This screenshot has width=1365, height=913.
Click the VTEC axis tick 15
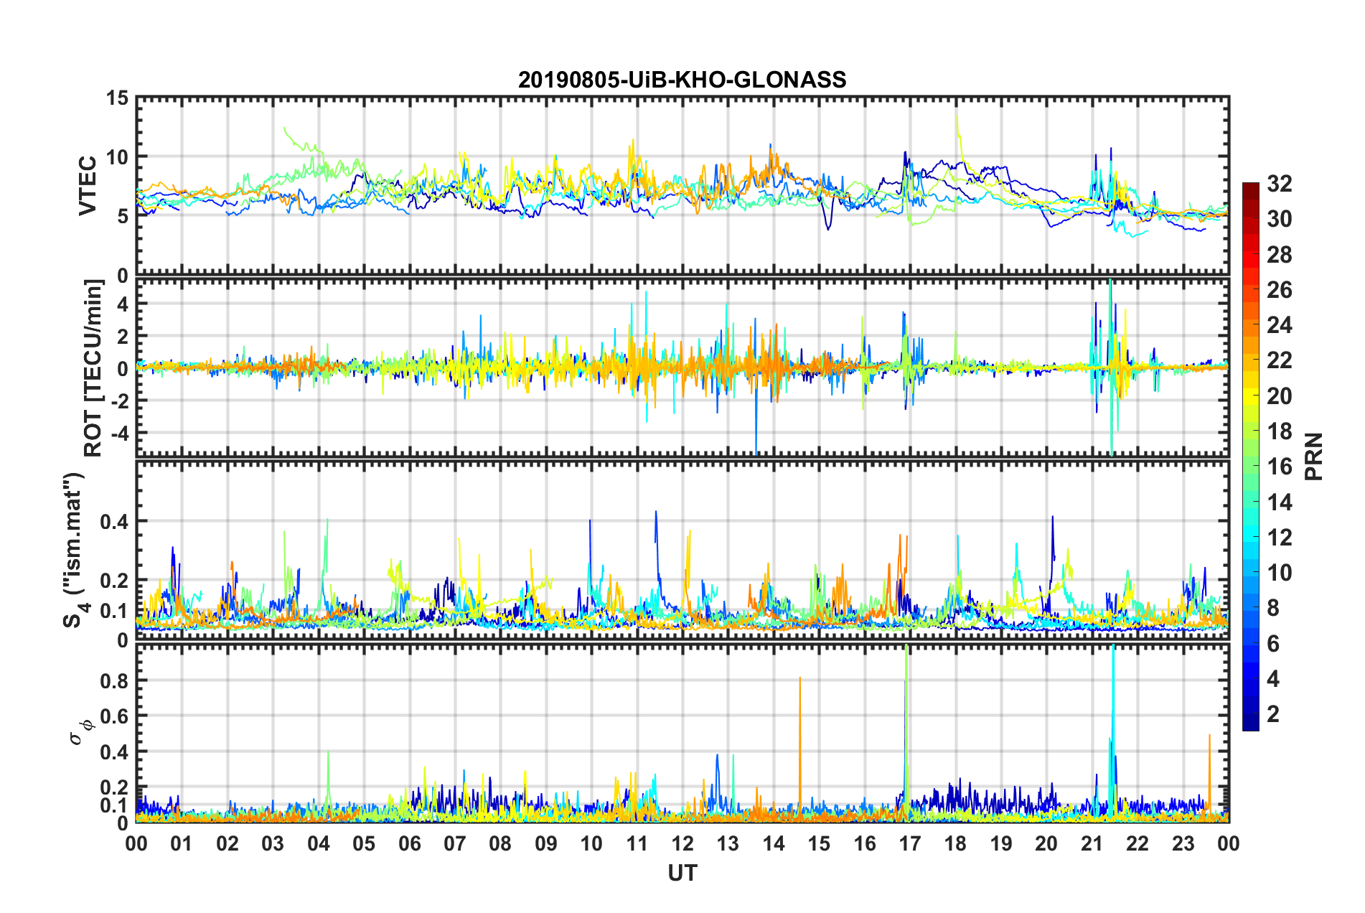pos(117,98)
